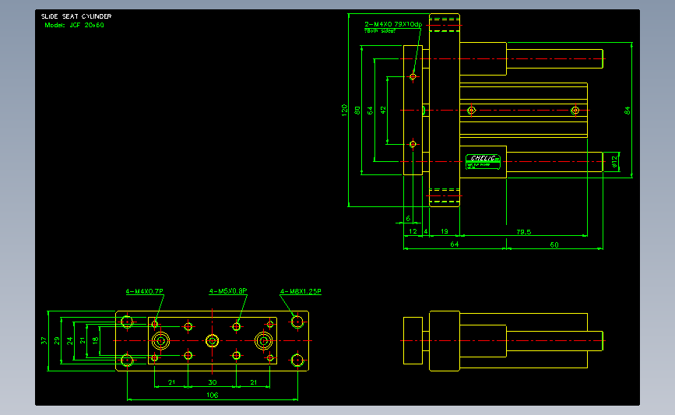Viewport: 675px width, 415px height.
Task: Select the 4-M4X0.7P thread callout
Action: tap(144, 291)
